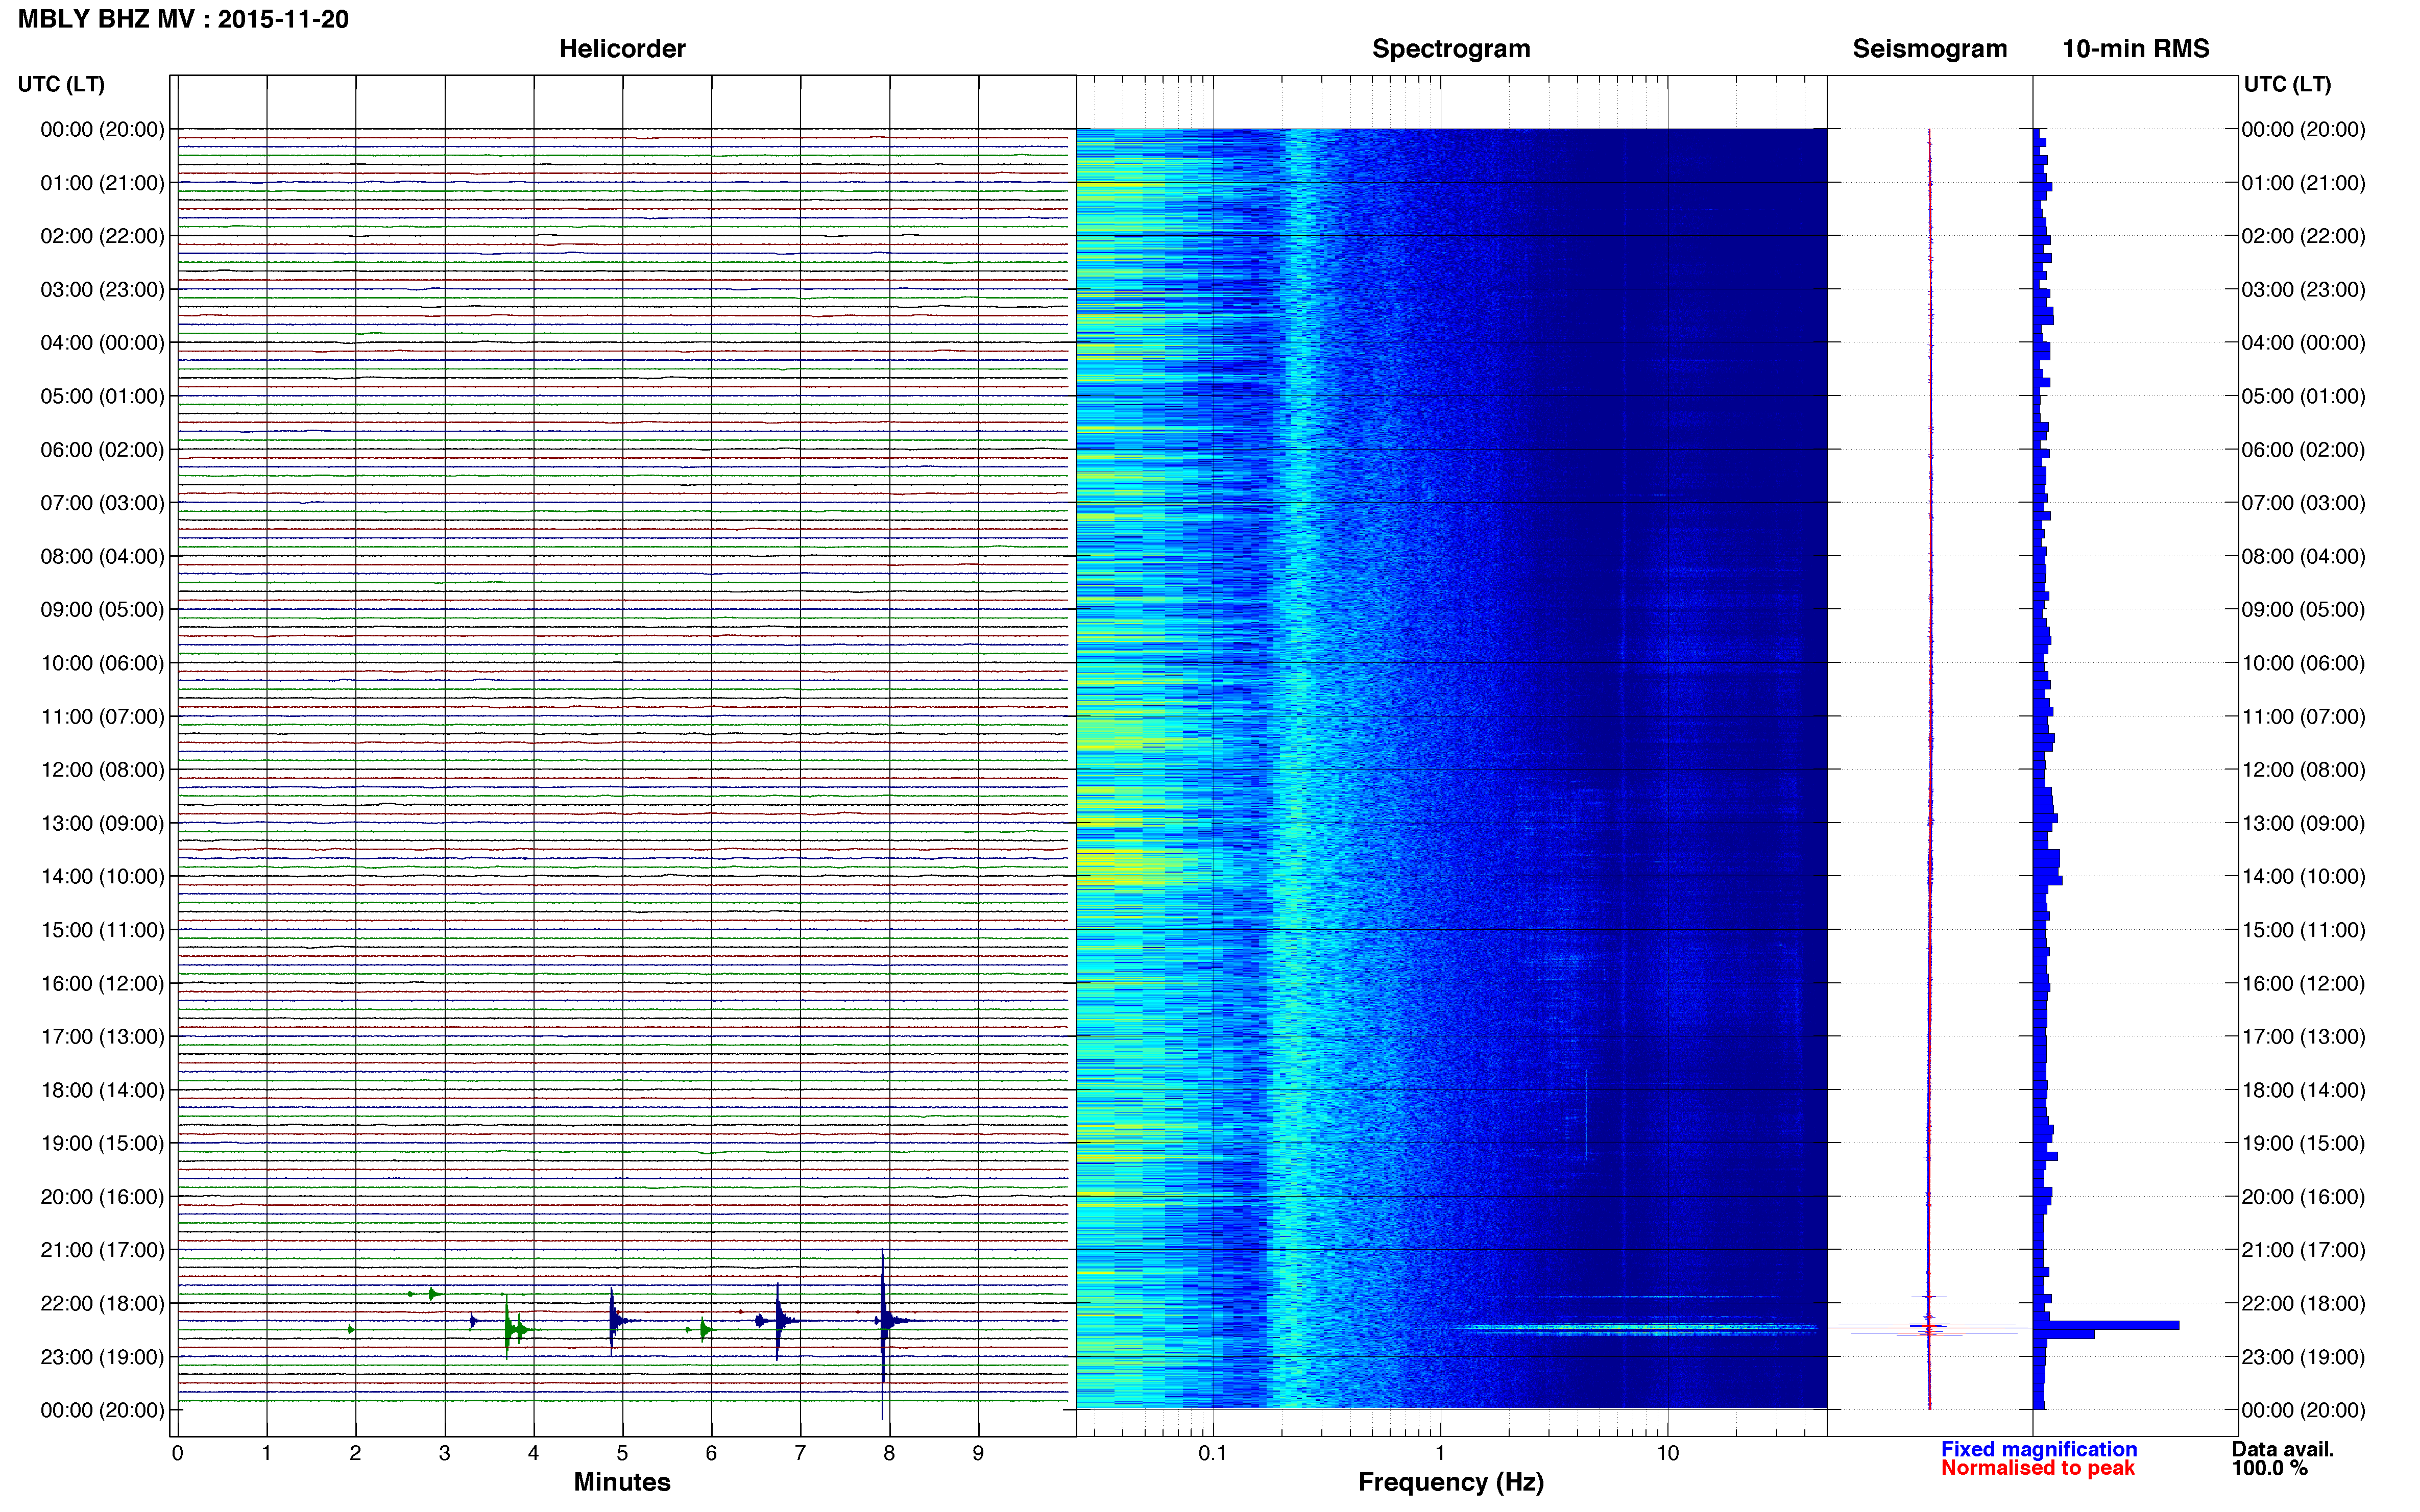The width and height of the screenshot is (2420, 1512).
Task: Click the left '04:00 (00:00)' time label
Action: click(102, 343)
